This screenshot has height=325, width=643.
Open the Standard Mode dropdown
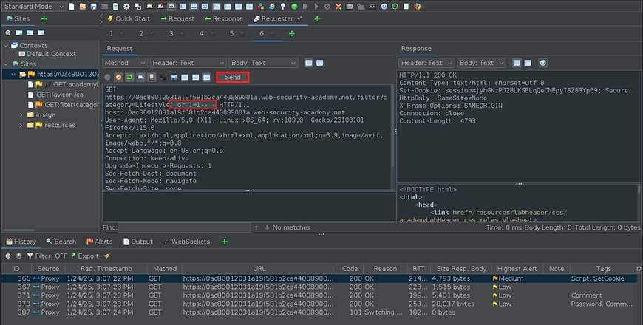pos(33,7)
